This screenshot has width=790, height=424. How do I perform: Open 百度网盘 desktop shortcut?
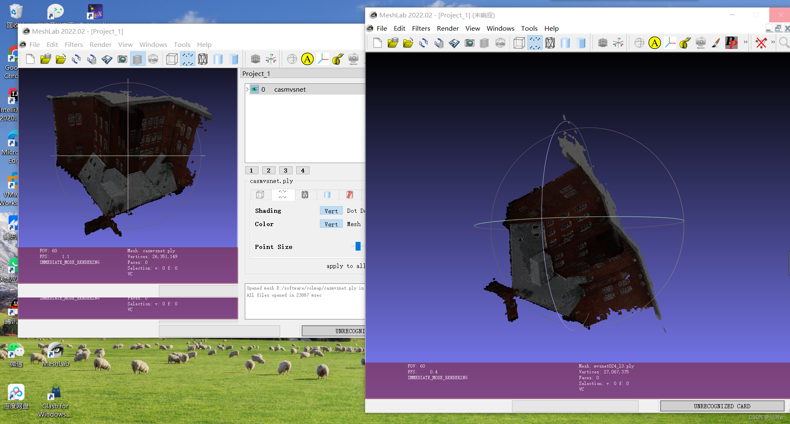tap(16, 397)
